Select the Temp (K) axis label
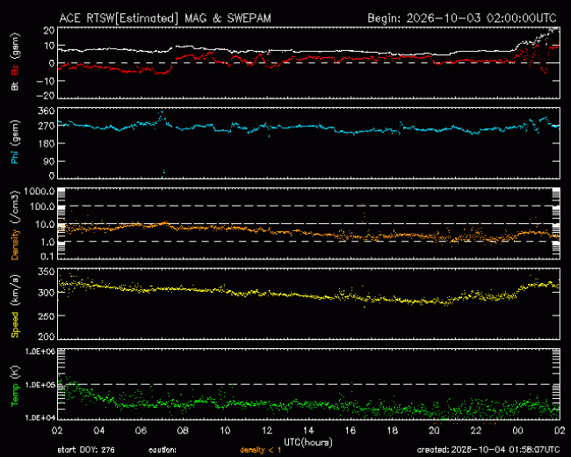 click(x=15, y=386)
